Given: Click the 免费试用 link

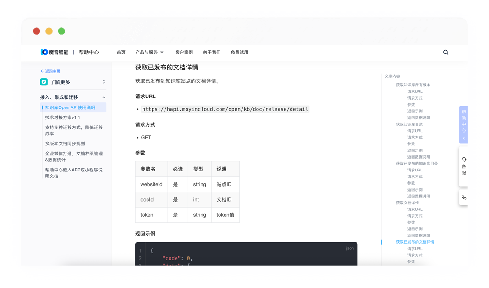Looking at the screenshot, I should 239,53.
